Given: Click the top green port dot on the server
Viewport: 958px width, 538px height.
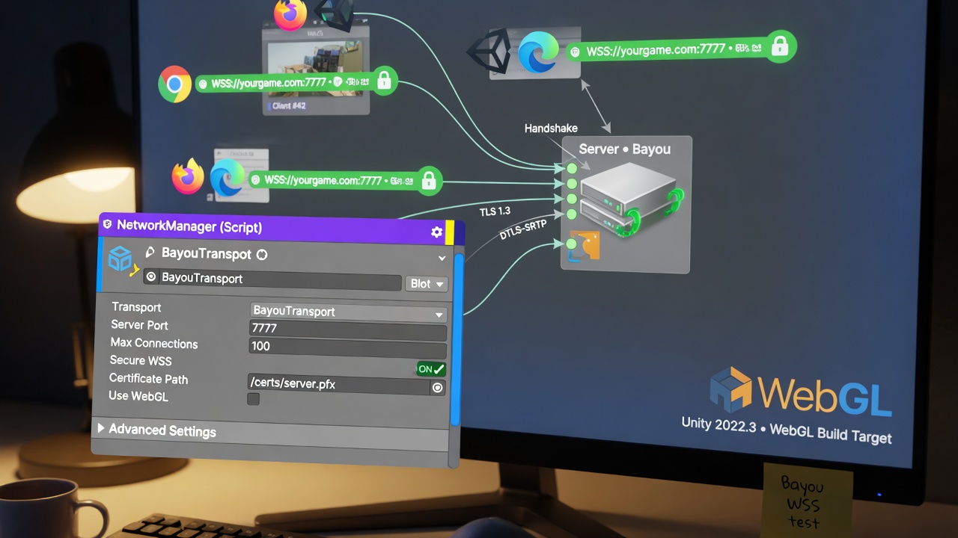Looking at the screenshot, I should (x=572, y=168).
